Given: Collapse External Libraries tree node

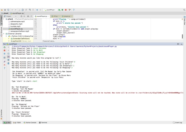Looking at the screenshot, I should pos(4,34).
